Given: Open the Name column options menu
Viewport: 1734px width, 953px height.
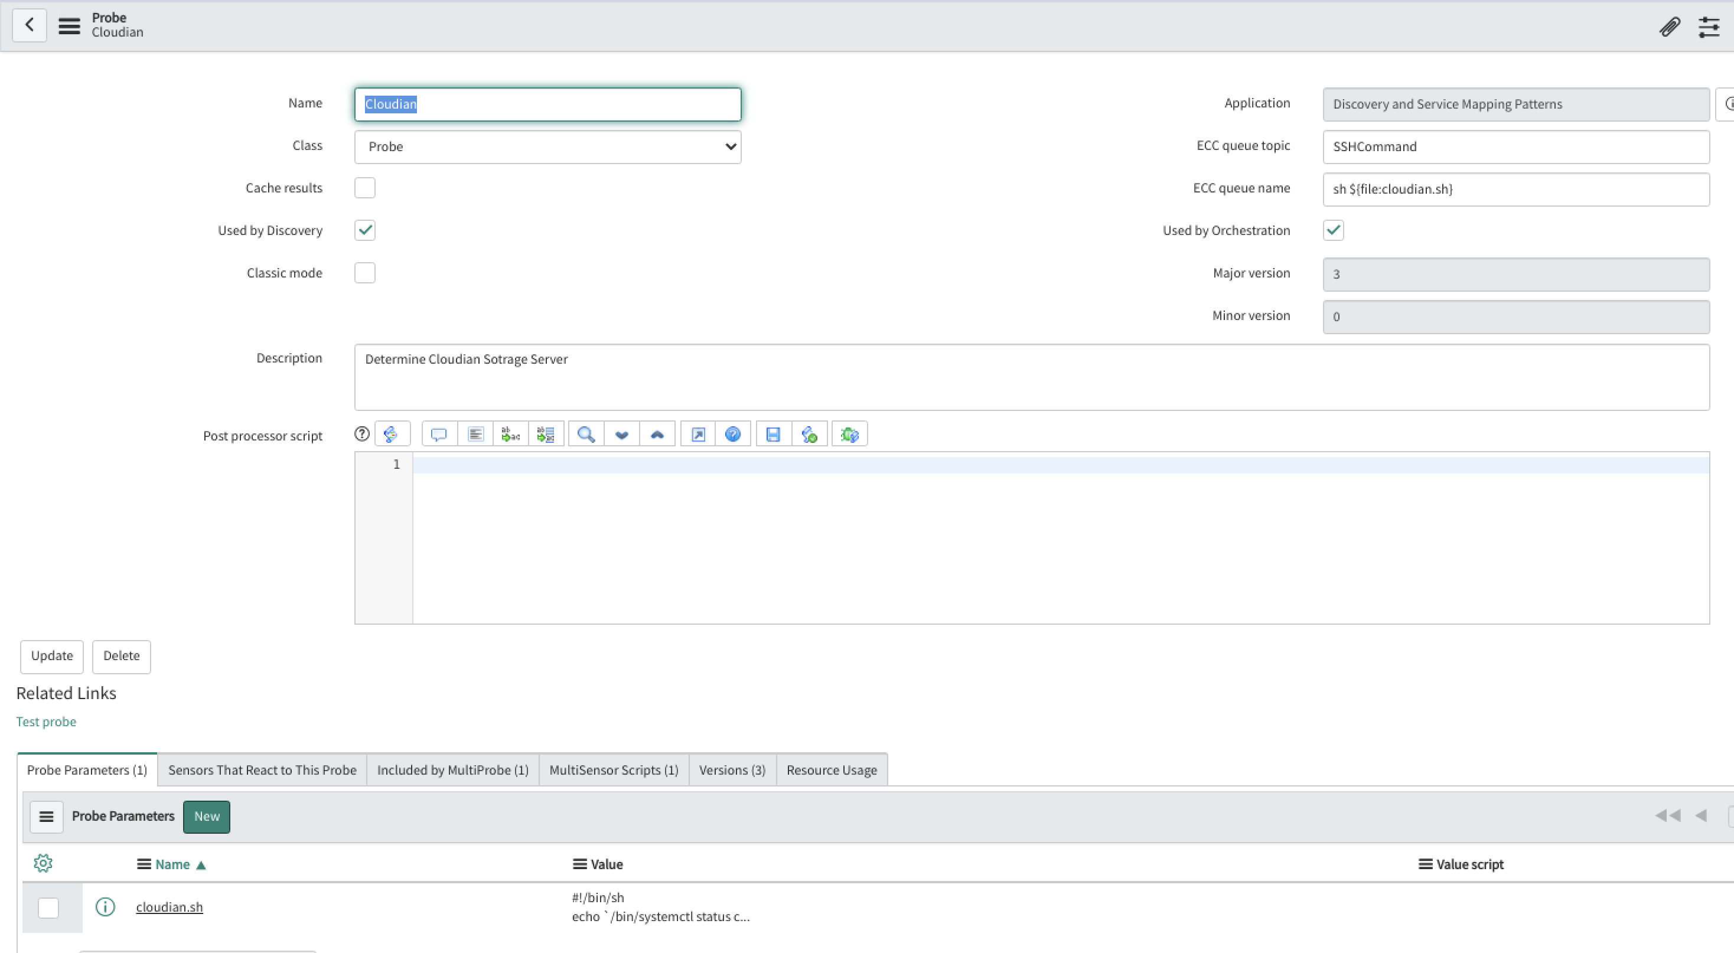Looking at the screenshot, I should 144,865.
